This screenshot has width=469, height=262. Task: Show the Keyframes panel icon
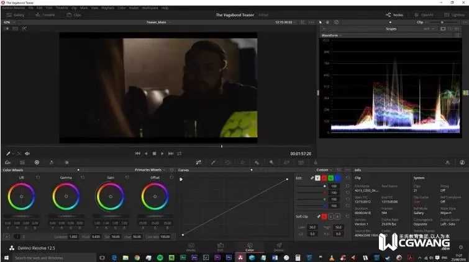pos(447,162)
